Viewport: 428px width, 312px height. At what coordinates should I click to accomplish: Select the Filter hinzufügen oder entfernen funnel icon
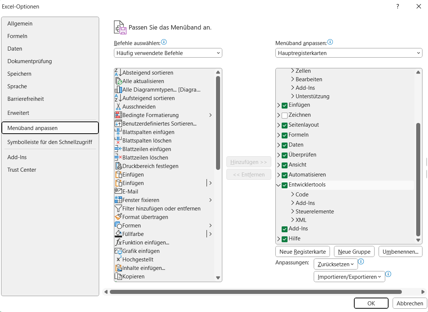click(118, 208)
